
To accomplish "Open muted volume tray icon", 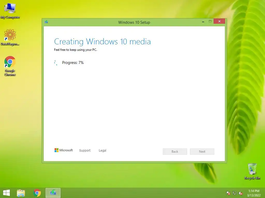I will [240, 193].
